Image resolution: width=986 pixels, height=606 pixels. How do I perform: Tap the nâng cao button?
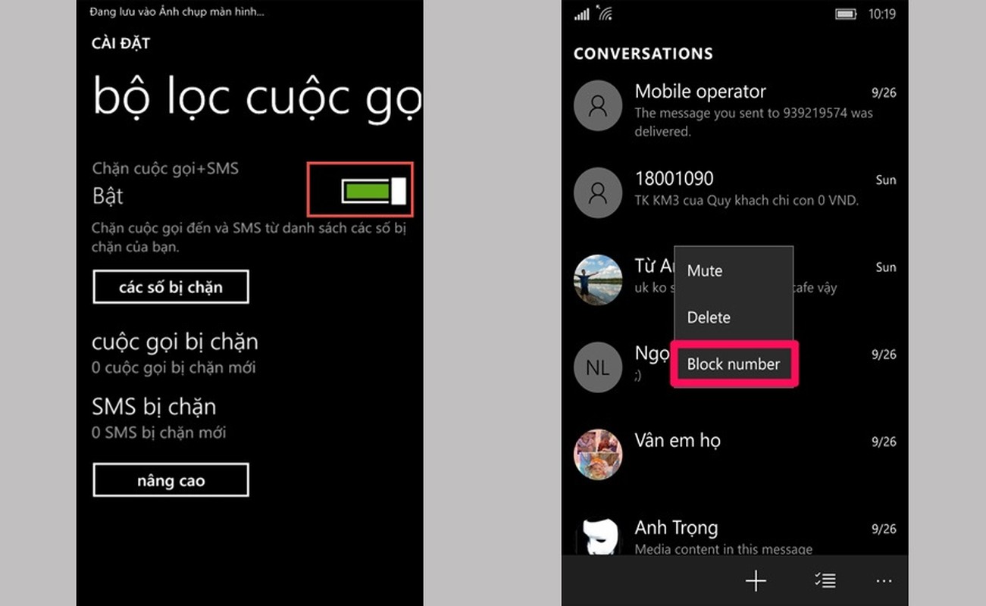pos(171,480)
